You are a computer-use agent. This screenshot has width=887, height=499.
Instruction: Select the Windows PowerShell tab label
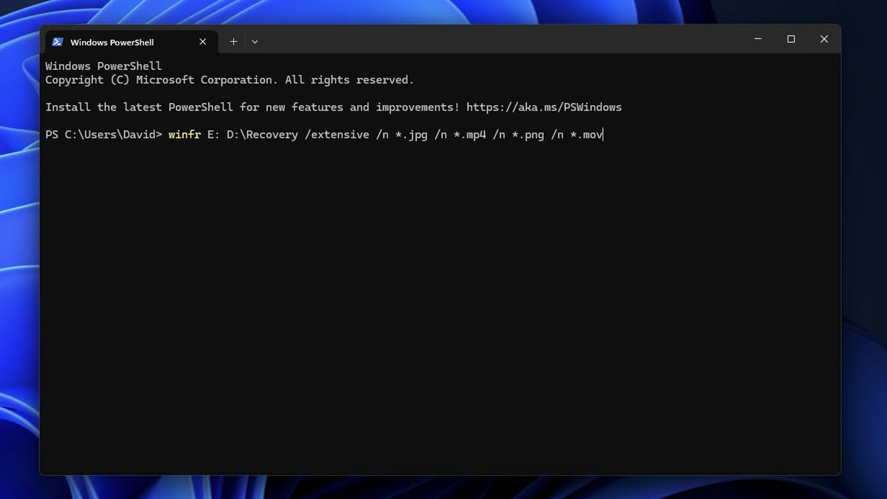[x=112, y=42]
